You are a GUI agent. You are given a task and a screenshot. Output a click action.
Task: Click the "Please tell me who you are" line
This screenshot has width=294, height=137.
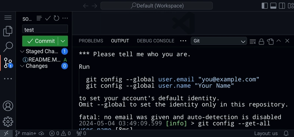tap(135, 54)
